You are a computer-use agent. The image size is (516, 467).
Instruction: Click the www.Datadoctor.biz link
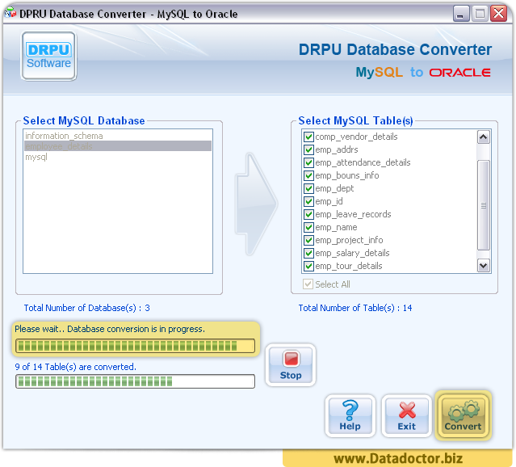tap(398, 458)
